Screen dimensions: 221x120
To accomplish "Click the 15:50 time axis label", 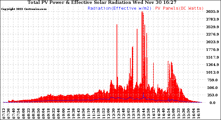I will click(188, 114).
